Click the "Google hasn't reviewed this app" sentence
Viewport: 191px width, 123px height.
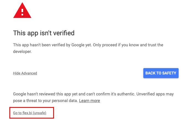(x=50, y=94)
